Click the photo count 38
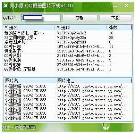This screenshot has height=133, width=135. [x=111, y=38]
